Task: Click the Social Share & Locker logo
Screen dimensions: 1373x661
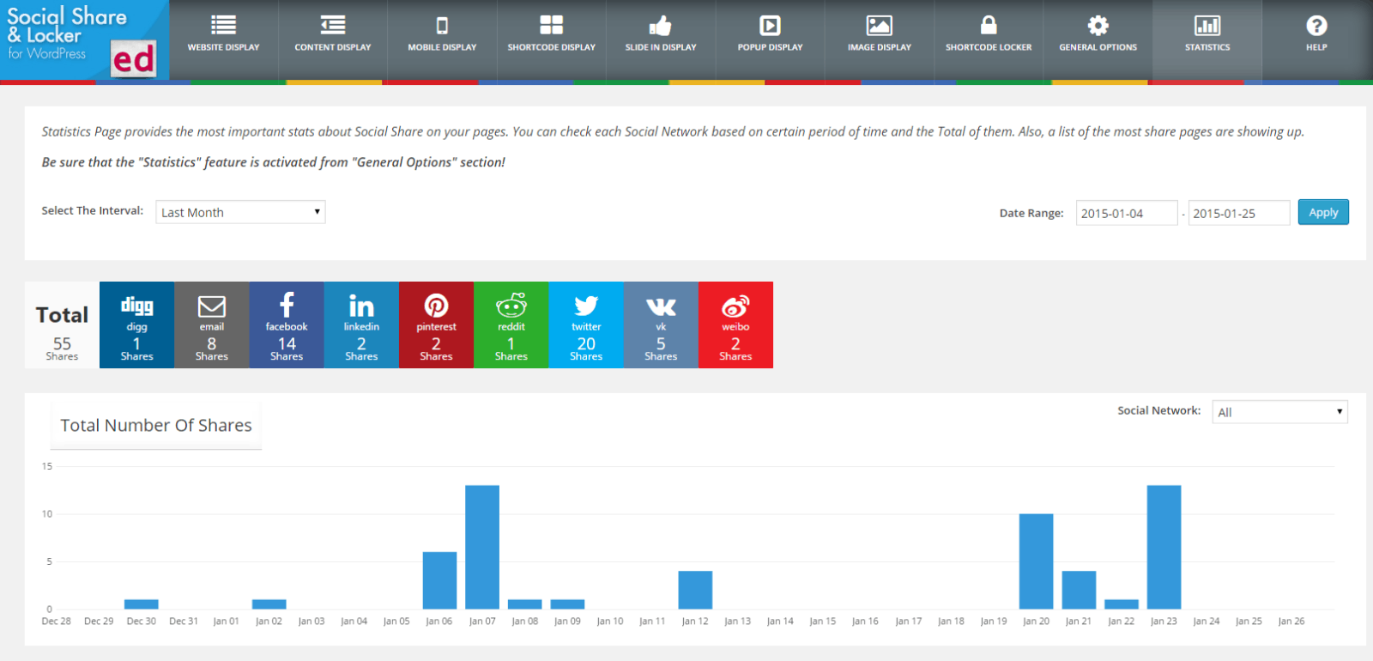Action: [84, 40]
